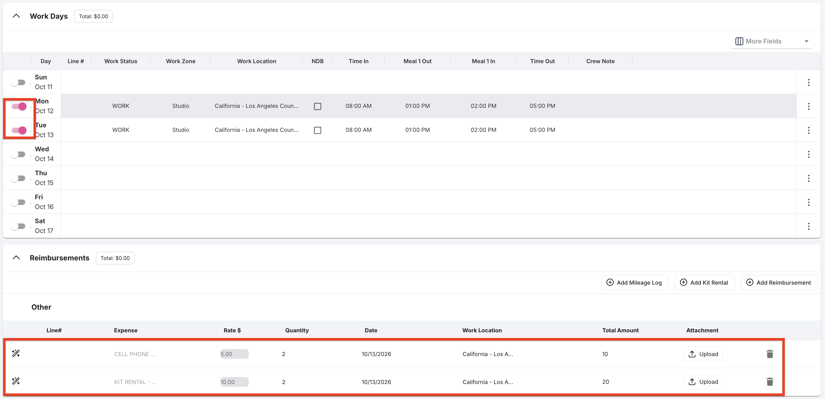Click Add Reimbursement button
Viewport: 825px width, 399px height.
click(x=779, y=283)
